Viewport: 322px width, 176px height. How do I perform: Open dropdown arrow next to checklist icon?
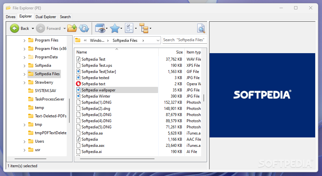coord(136,29)
